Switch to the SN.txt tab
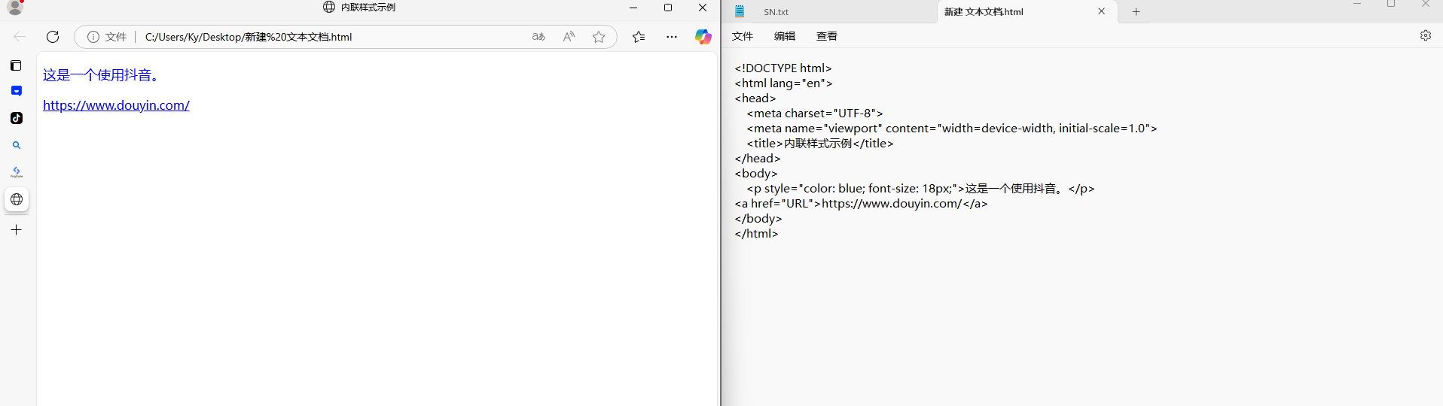The image size is (1443, 406). tap(776, 12)
